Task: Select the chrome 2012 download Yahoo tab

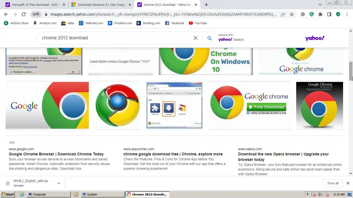Action: point(167,5)
